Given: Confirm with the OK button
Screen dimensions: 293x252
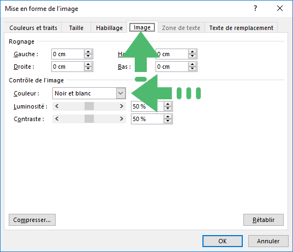Looking at the screenshot, I should coord(223,241).
